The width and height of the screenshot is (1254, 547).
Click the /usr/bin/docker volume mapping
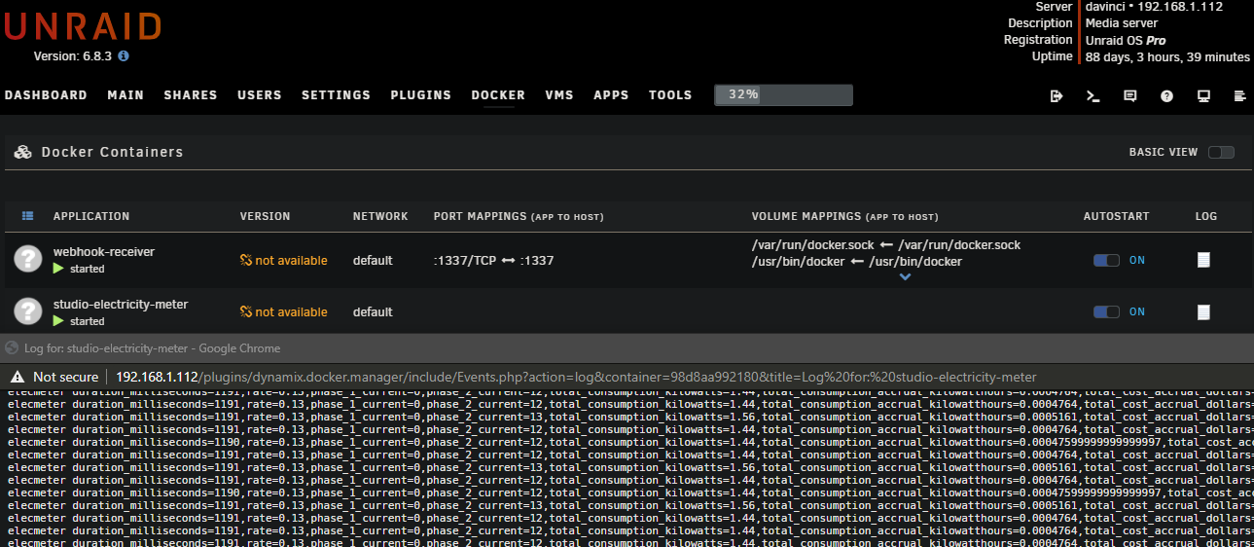pos(857,262)
